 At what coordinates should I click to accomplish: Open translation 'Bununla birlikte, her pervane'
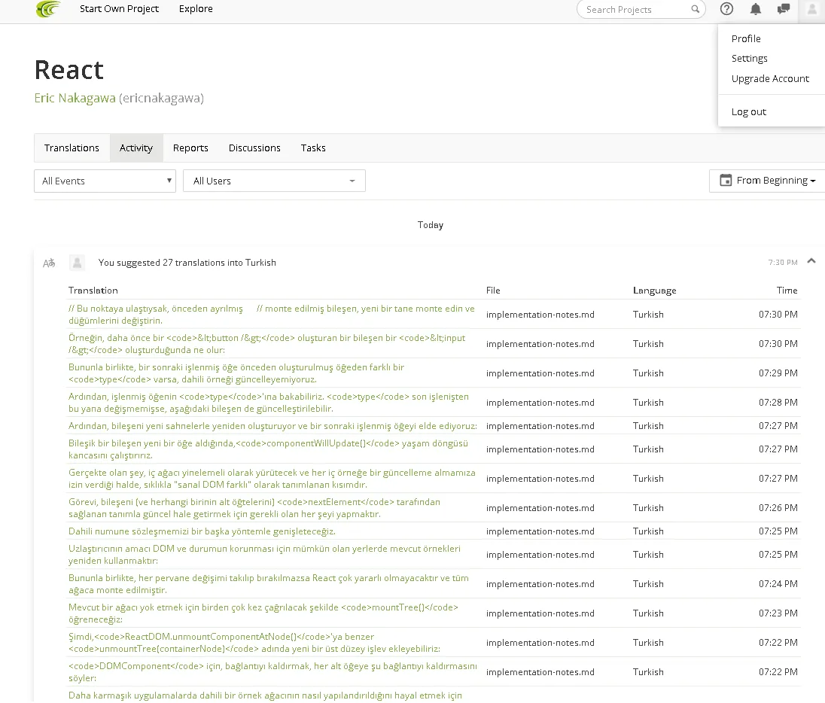coord(268,584)
